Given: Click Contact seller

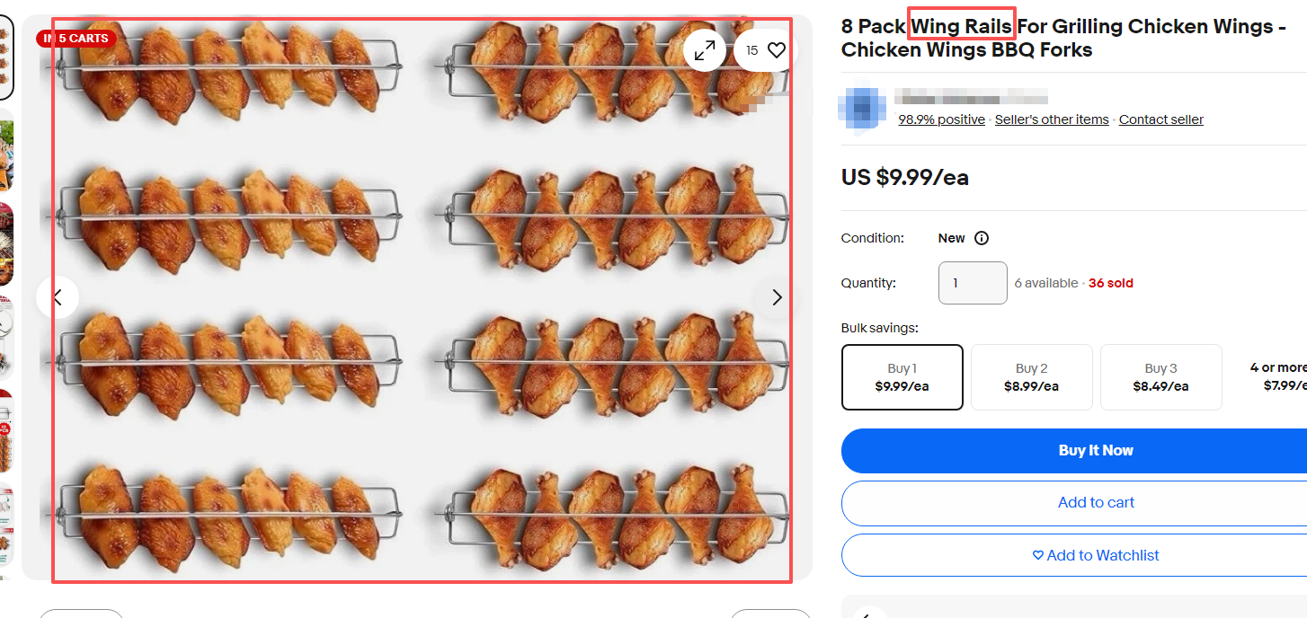Looking at the screenshot, I should tap(1160, 119).
